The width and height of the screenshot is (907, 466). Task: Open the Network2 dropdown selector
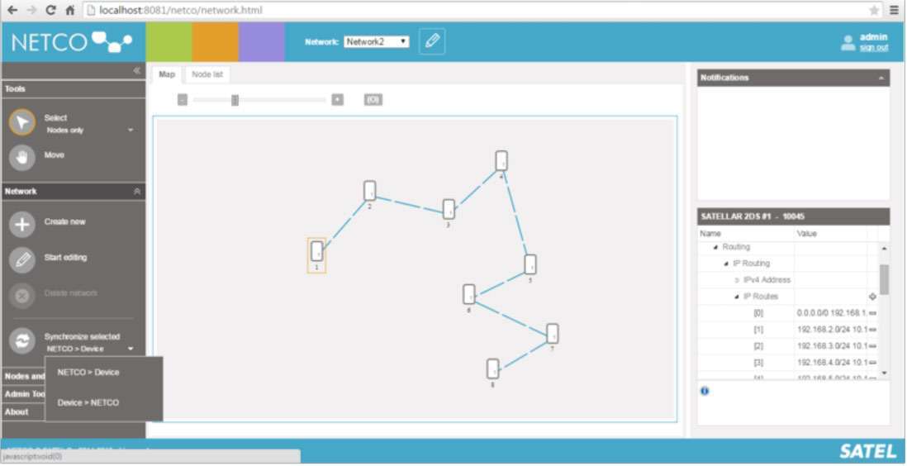(x=377, y=41)
